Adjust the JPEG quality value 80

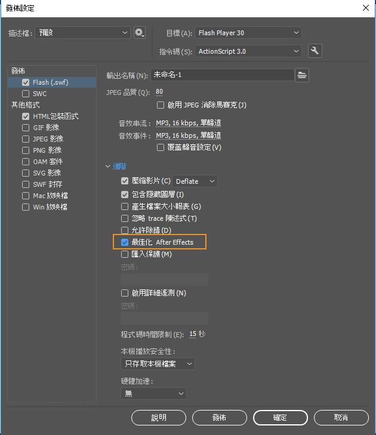pyautogui.click(x=159, y=92)
